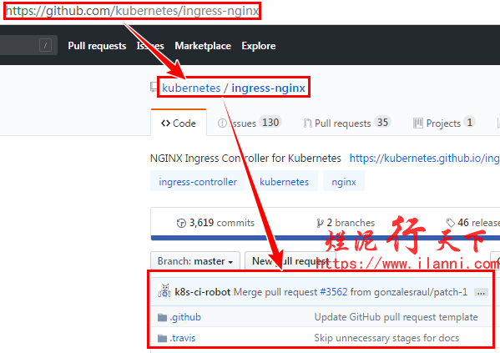The image size is (500, 353).
Task: Select the ingress-controller topic tag
Action: coord(198,182)
